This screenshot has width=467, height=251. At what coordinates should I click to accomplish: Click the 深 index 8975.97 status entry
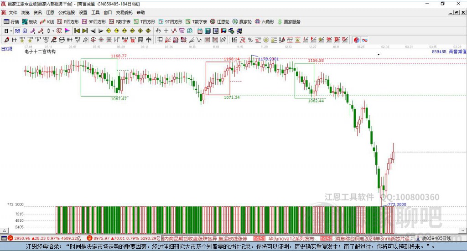coord(123,238)
